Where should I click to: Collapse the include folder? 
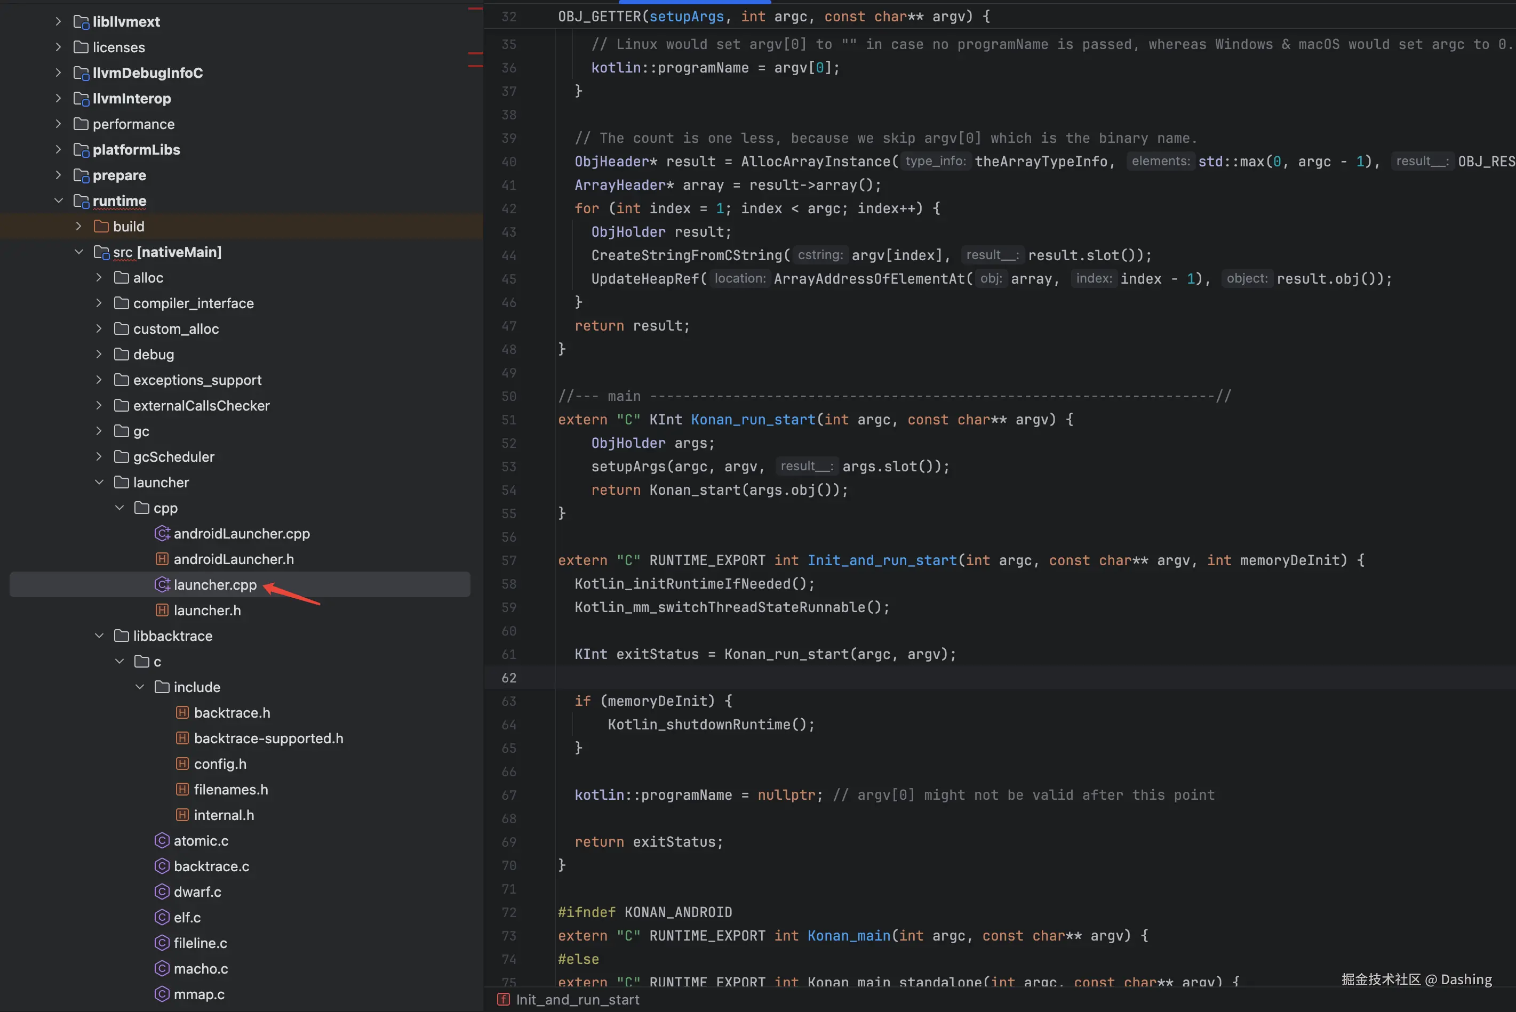(x=140, y=687)
